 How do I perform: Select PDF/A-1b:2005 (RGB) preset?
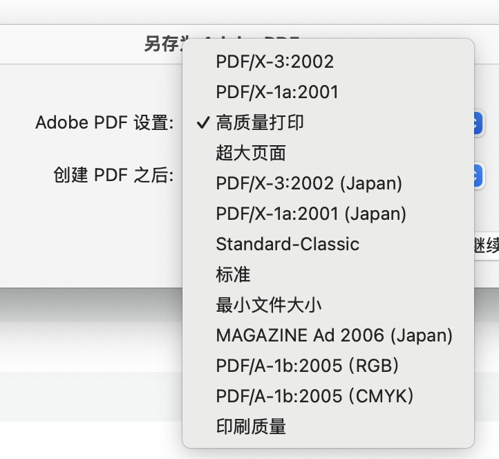pos(328,366)
